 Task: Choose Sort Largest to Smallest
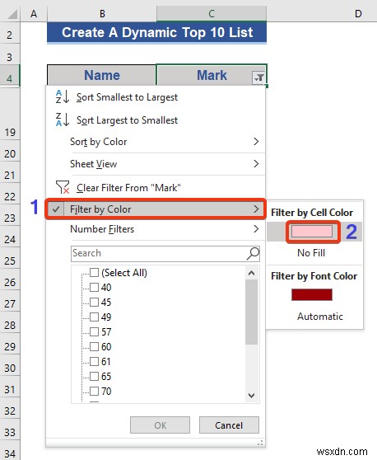tap(127, 120)
